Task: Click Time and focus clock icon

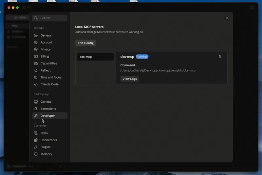Action: (36, 78)
